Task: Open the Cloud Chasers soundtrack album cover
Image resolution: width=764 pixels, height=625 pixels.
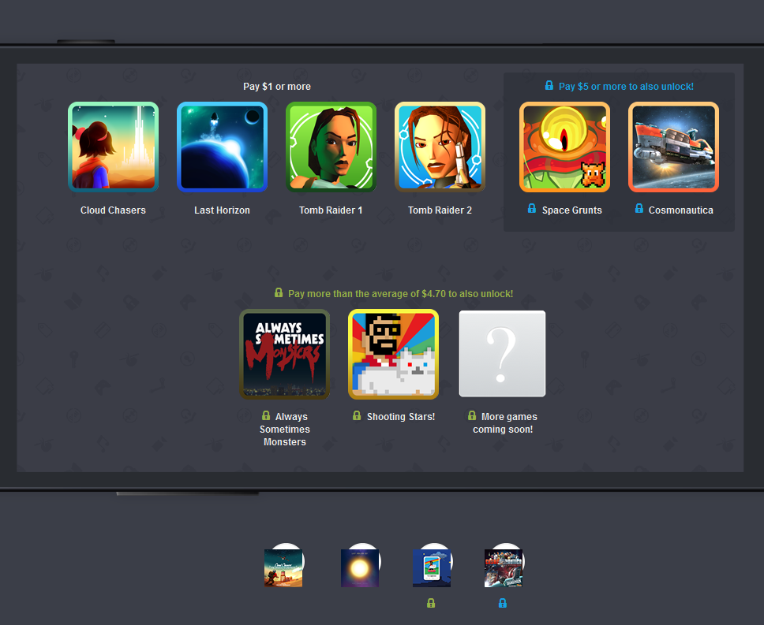Action: (x=283, y=568)
